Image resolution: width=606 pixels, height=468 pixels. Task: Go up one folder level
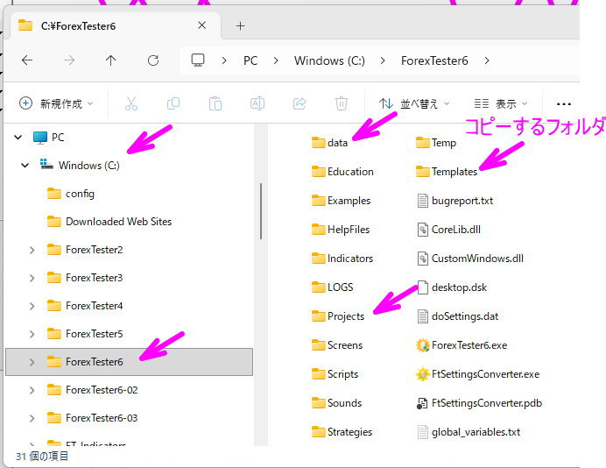(111, 60)
